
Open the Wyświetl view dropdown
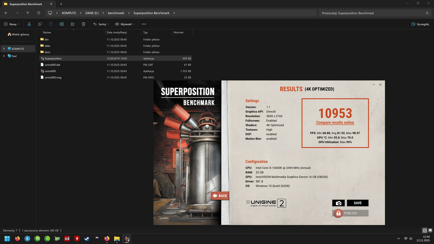[125, 24]
